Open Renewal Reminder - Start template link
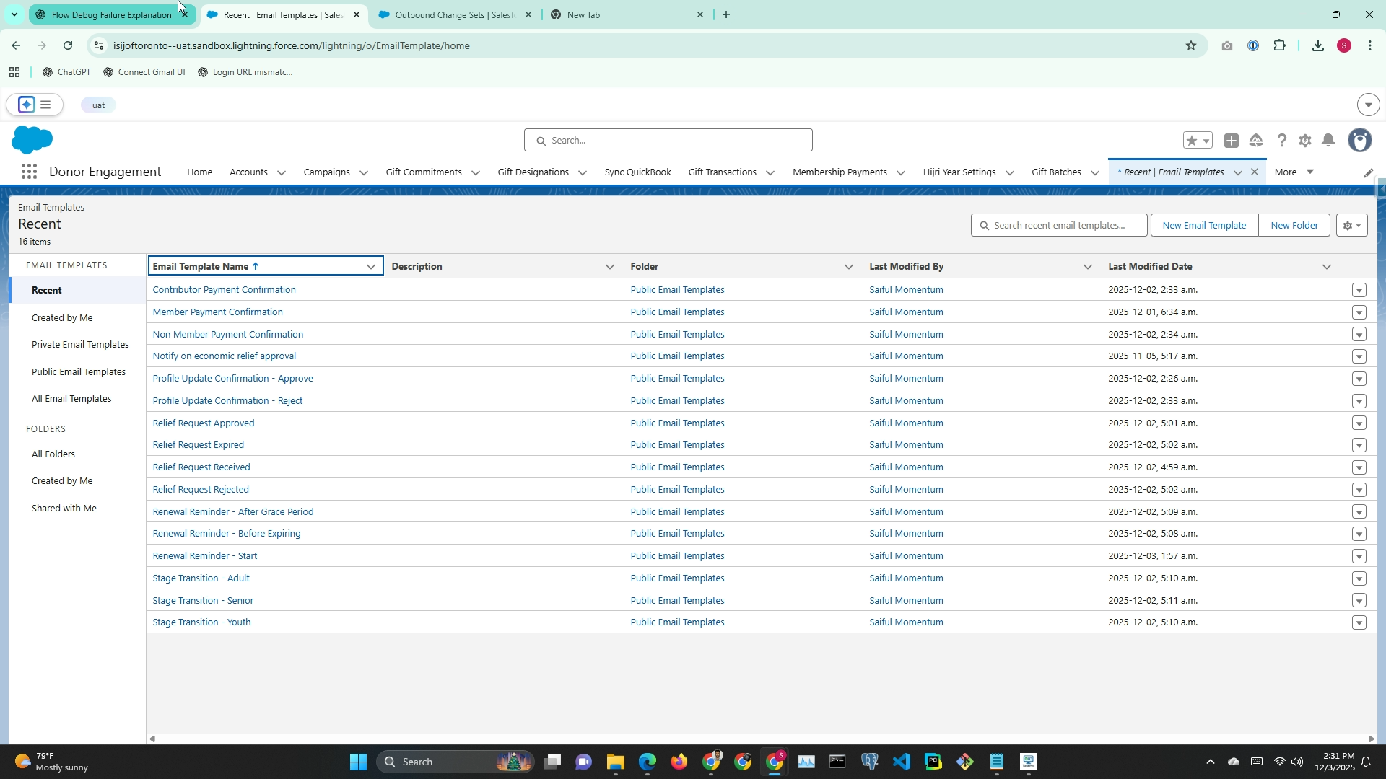This screenshot has width=1386, height=779. [x=205, y=556]
